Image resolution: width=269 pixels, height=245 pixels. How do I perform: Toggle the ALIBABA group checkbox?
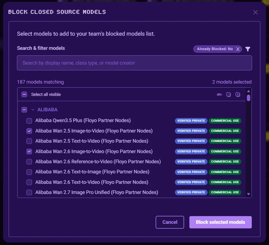click(24, 110)
